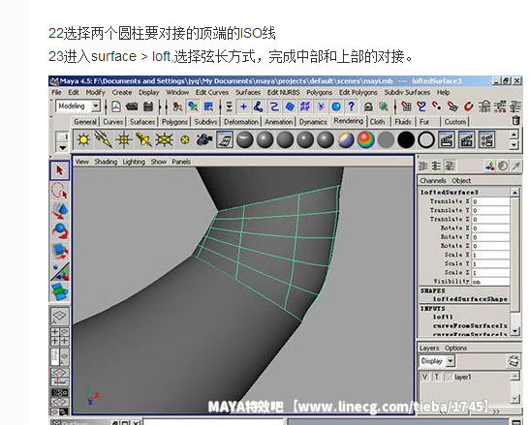Switch to single perspective view layout
This screenshot has height=425, width=529.
pyautogui.click(x=60, y=317)
